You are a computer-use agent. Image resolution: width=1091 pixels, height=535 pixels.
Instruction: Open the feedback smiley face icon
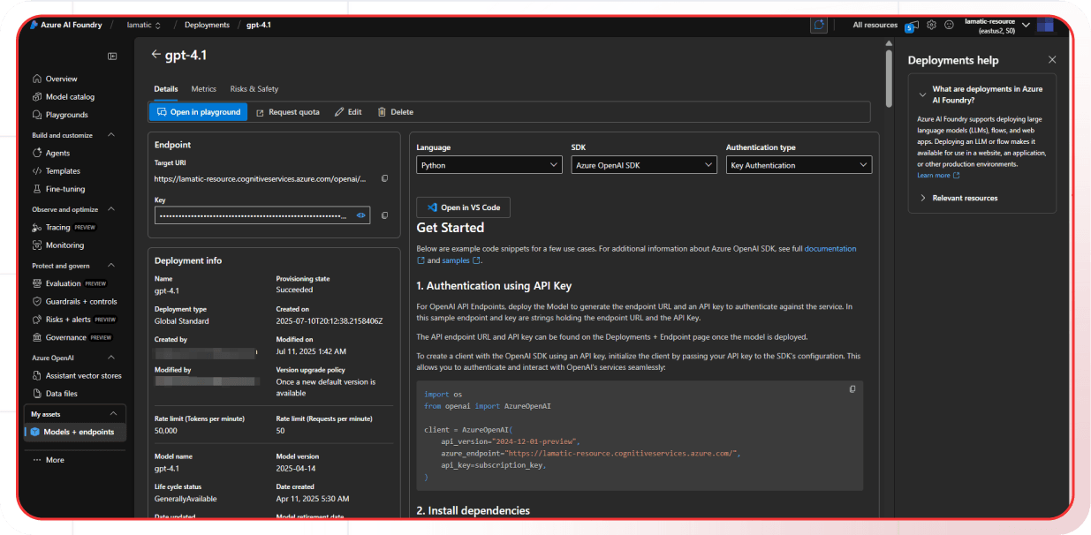click(x=949, y=25)
